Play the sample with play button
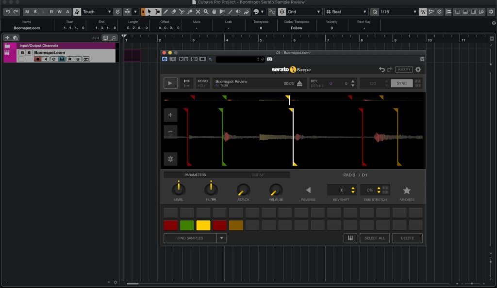This screenshot has width=497, height=288. 170,83
